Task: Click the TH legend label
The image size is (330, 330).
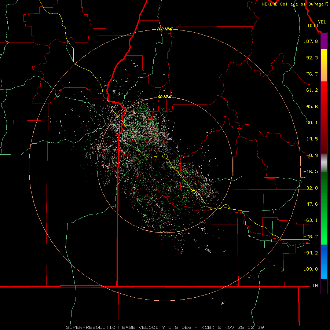Action: 315,286
